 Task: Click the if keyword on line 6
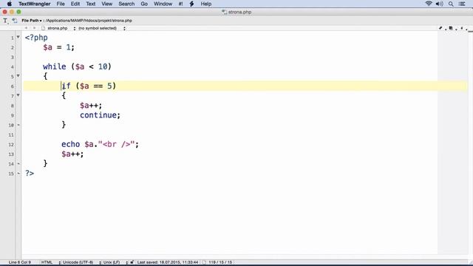(66, 86)
